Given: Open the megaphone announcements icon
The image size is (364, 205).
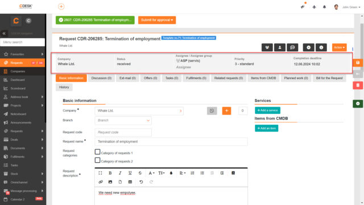Looking at the screenshot, I should click(303, 7).
